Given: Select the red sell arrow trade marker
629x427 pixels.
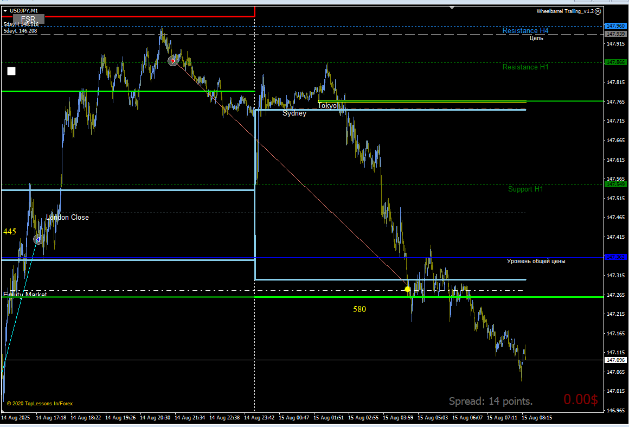Looking at the screenshot, I should [x=172, y=61].
